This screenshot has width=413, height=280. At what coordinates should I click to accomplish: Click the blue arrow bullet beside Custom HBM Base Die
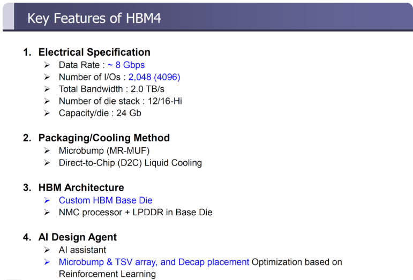pyautogui.click(x=47, y=200)
